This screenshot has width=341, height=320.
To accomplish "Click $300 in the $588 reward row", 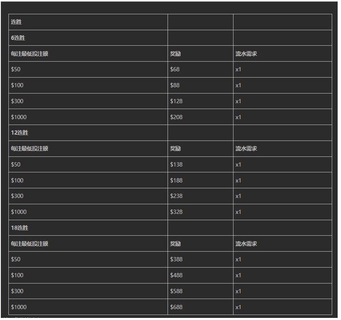I will coord(17,291).
